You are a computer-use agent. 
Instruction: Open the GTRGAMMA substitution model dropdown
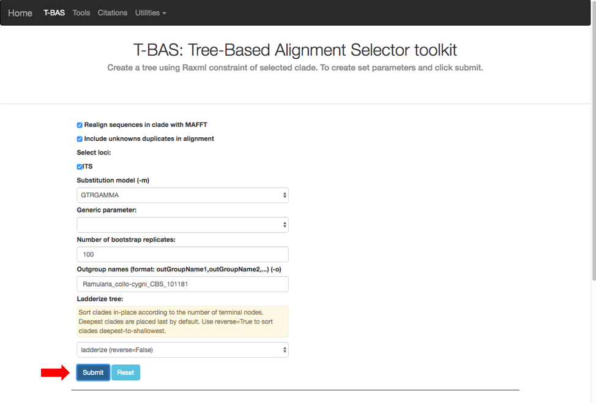coord(182,195)
